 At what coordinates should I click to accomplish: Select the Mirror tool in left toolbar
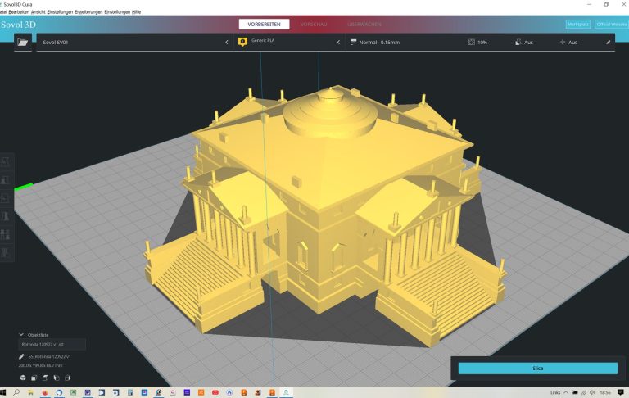7,216
